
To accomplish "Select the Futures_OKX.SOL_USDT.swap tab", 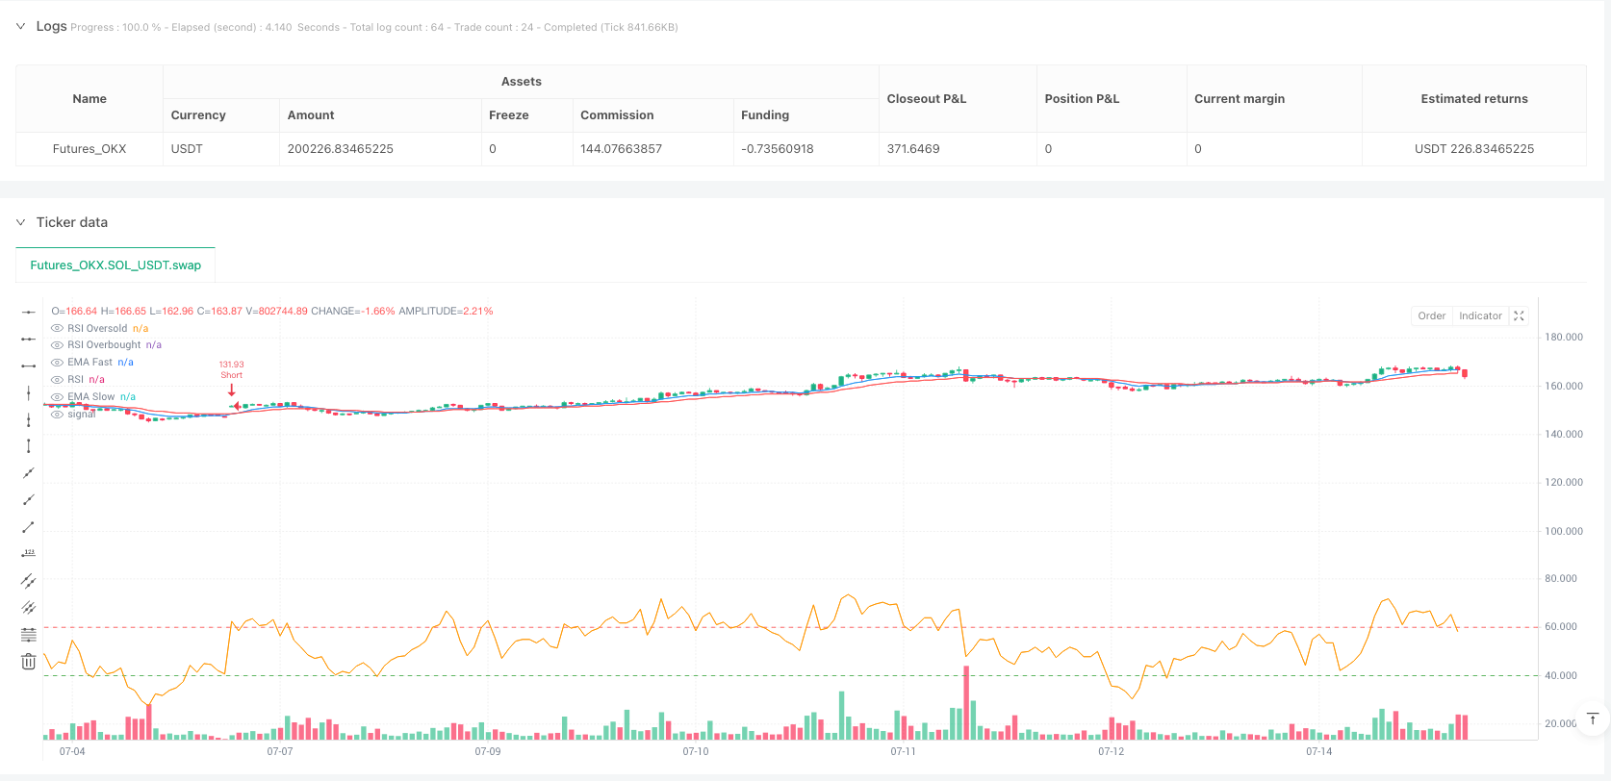I will (115, 265).
